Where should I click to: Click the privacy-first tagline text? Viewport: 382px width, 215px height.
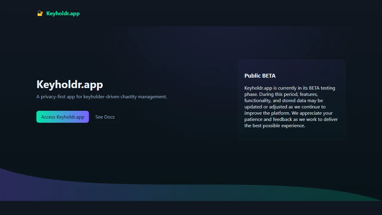tap(101, 96)
